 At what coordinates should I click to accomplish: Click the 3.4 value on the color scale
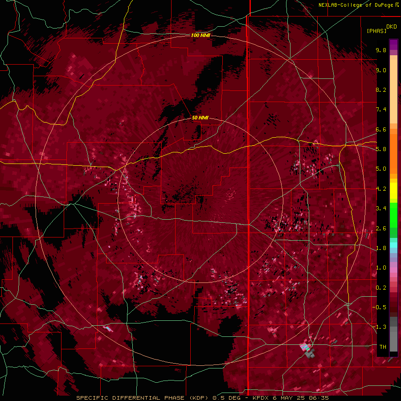click(381, 209)
